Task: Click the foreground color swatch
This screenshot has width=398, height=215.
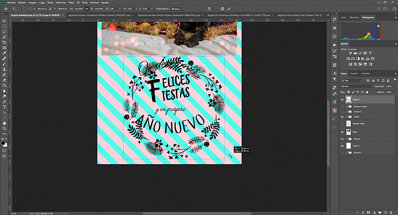Action: pos(3,144)
